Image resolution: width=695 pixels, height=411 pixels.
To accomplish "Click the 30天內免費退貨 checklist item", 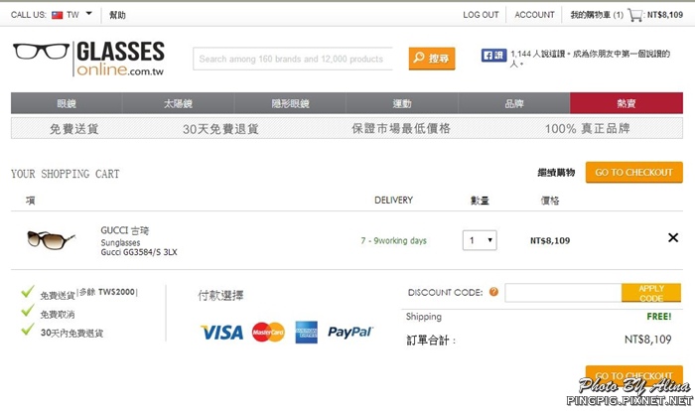I will point(71,333).
